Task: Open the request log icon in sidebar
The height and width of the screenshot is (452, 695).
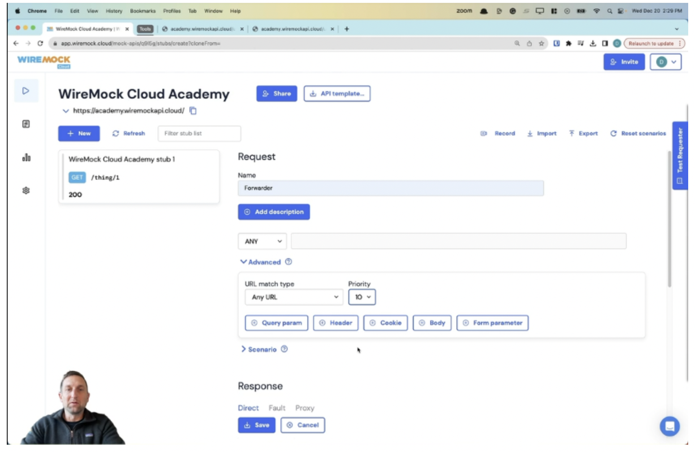Action: pyautogui.click(x=25, y=124)
